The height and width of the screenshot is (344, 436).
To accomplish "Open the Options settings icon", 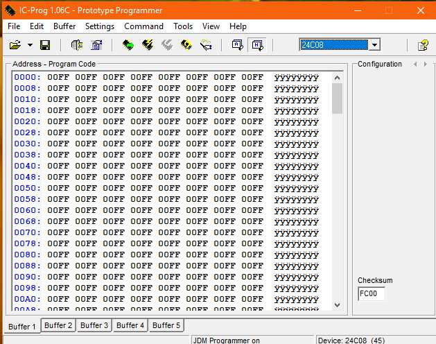I will [96, 45].
